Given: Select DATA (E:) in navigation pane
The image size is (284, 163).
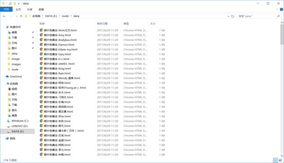Looking at the screenshot, I should tap(17, 131).
